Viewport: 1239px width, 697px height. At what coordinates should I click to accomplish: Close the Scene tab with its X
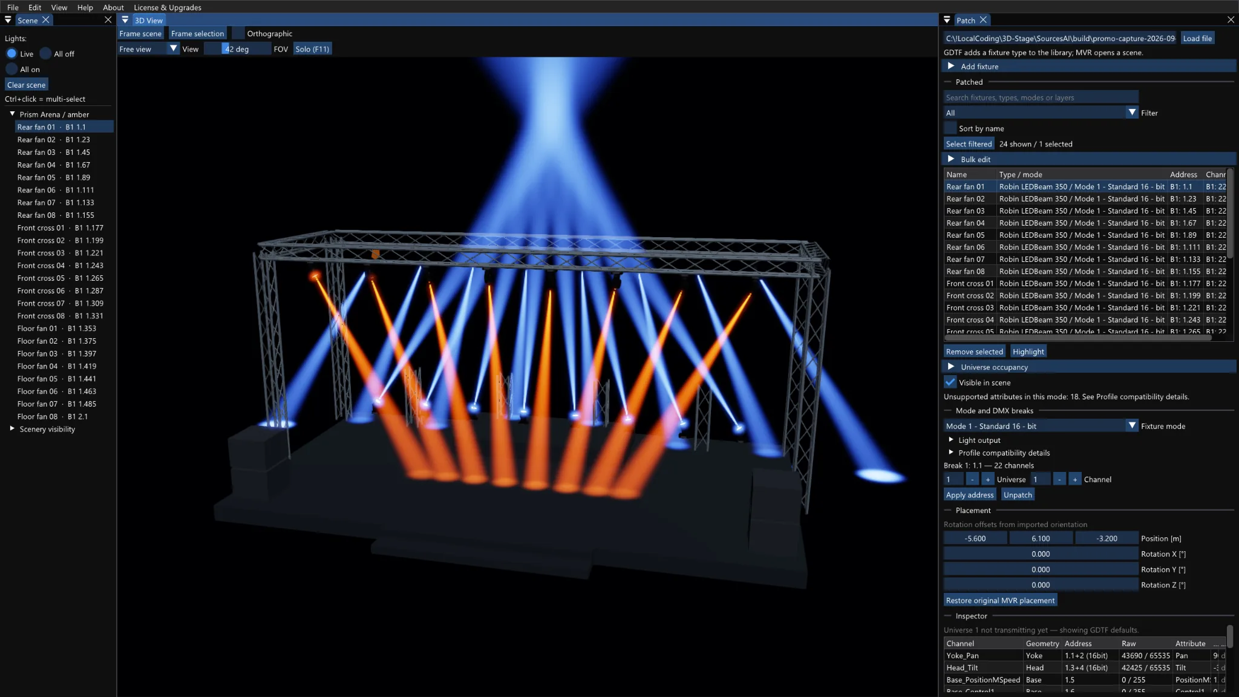45,20
